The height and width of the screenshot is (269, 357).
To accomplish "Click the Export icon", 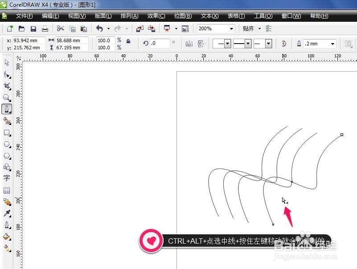I will [x=152, y=28].
